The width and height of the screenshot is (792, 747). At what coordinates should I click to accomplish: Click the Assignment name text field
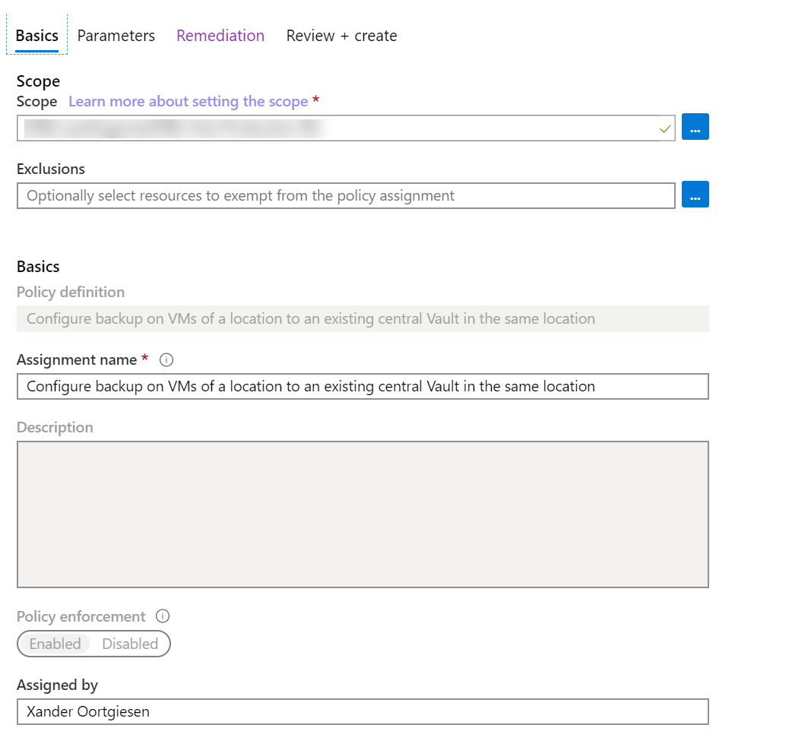362,386
